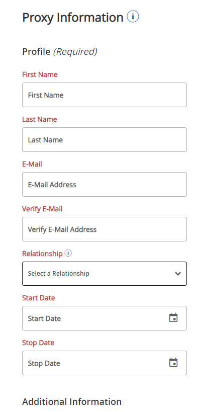Click the red First Name label

pyautogui.click(x=40, y=74)
